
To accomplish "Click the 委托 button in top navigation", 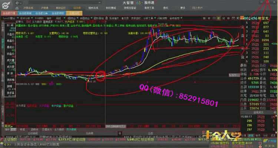I will pos(166,8).
